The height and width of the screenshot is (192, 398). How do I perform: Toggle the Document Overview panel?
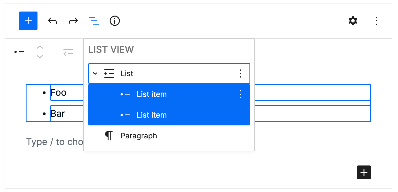pos(94,20)
